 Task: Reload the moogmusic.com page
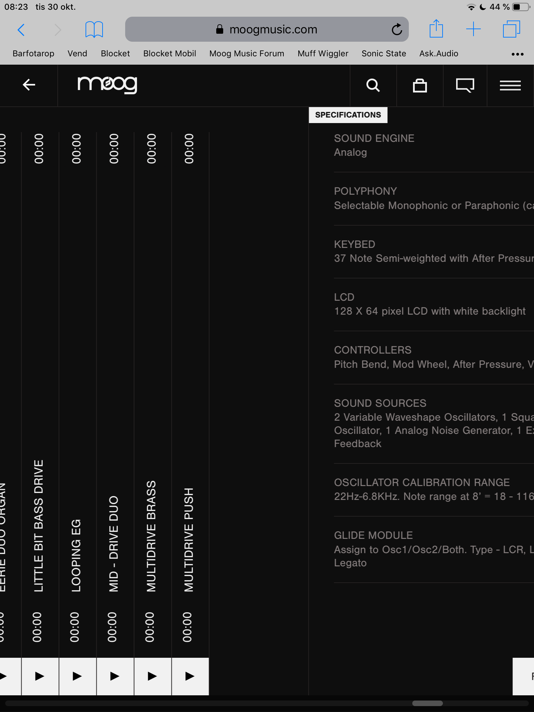396,30
